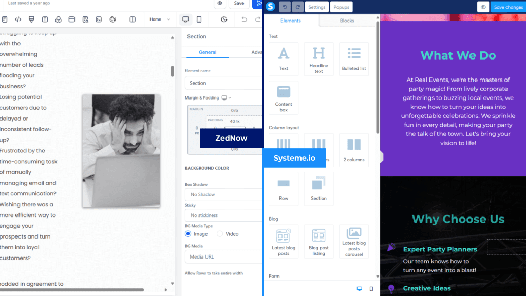Click the Media URL input field
This screenshot has width=526, height=296.
[223, 256]
